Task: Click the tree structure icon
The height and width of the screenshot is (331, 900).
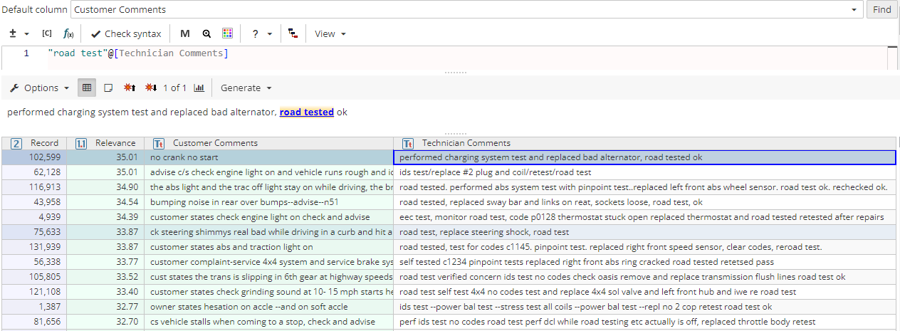Action: click(x=293, y=33)
